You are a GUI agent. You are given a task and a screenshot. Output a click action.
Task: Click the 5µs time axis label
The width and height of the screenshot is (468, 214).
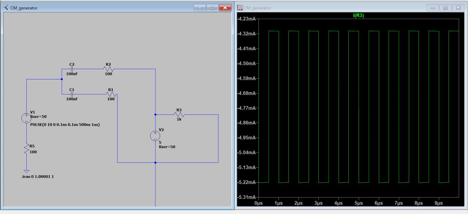point(359,203)
